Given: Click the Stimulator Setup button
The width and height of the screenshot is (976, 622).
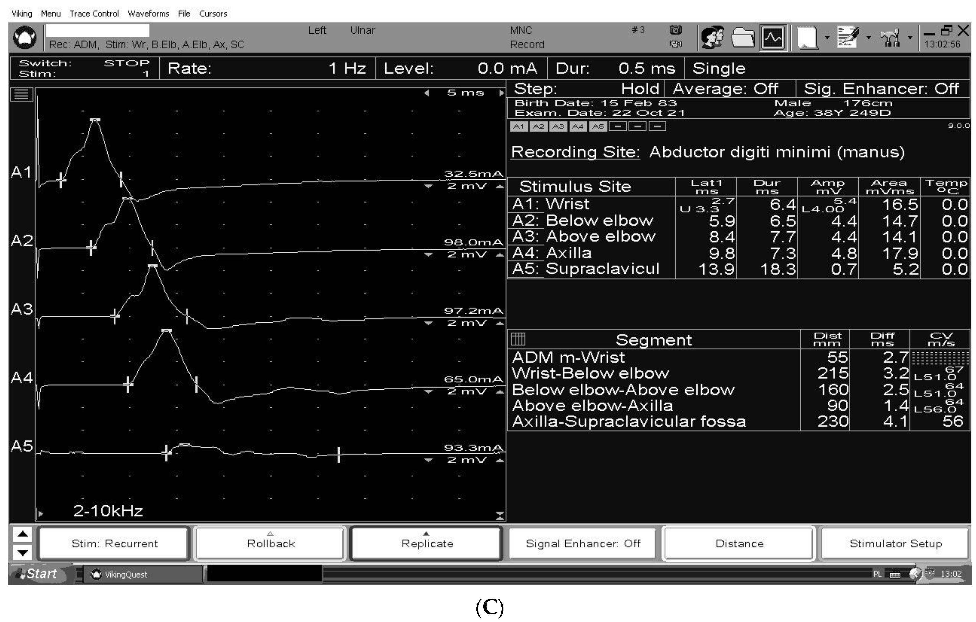Looking at the screenshot, I should 895,544.
